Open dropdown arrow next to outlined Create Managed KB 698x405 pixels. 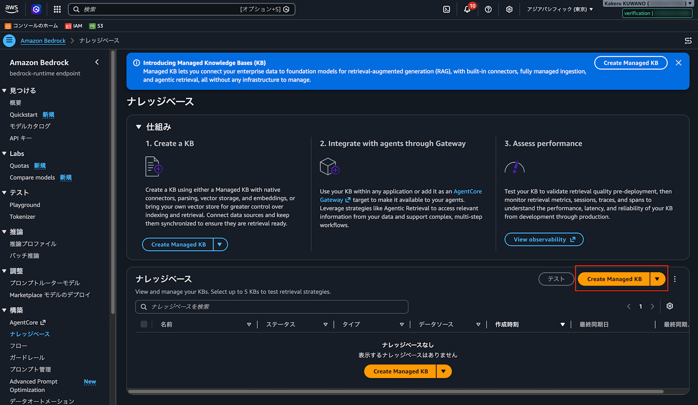tap(220, 245)
